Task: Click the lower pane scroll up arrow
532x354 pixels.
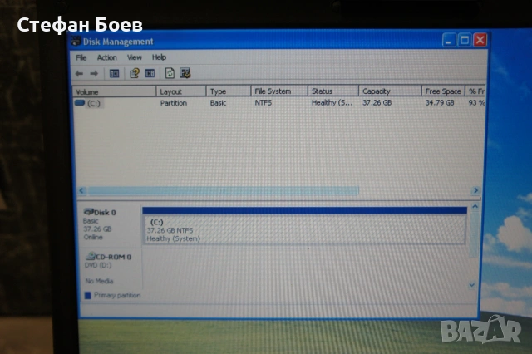Action: [475, 206]
